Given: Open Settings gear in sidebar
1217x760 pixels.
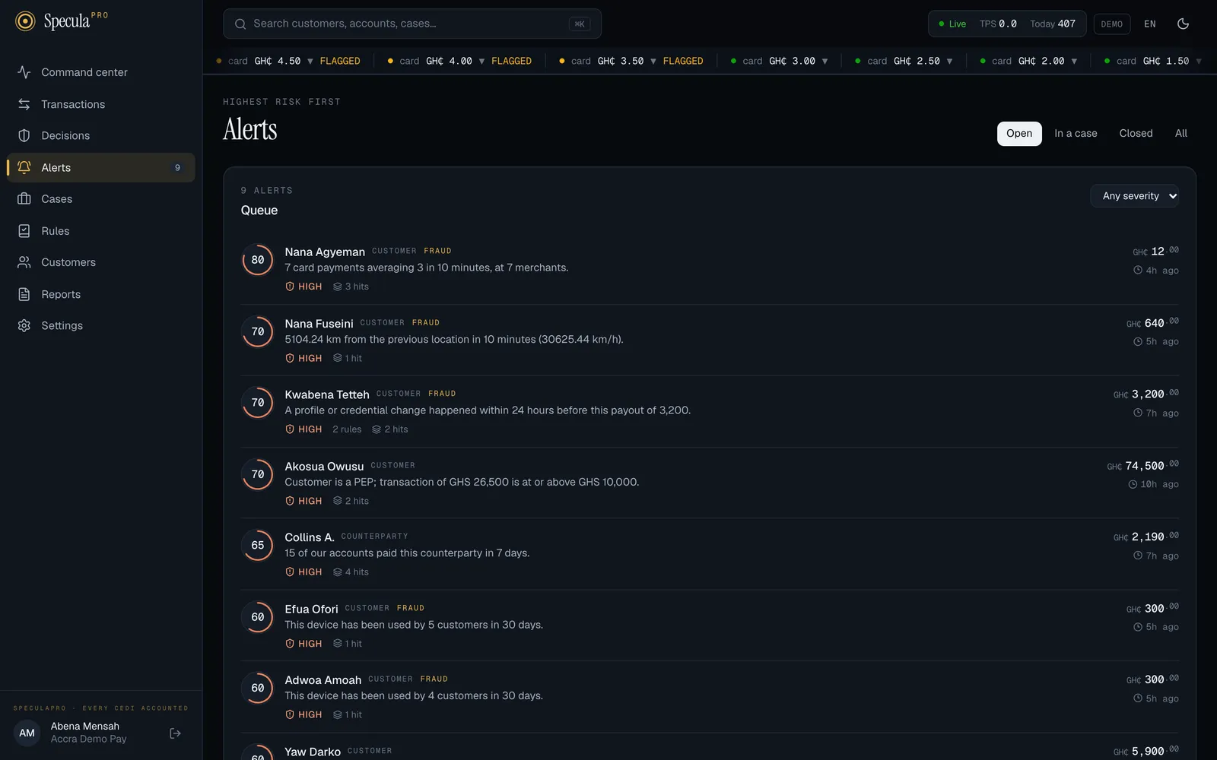Looking at the screenshot, I should (24, 325).
